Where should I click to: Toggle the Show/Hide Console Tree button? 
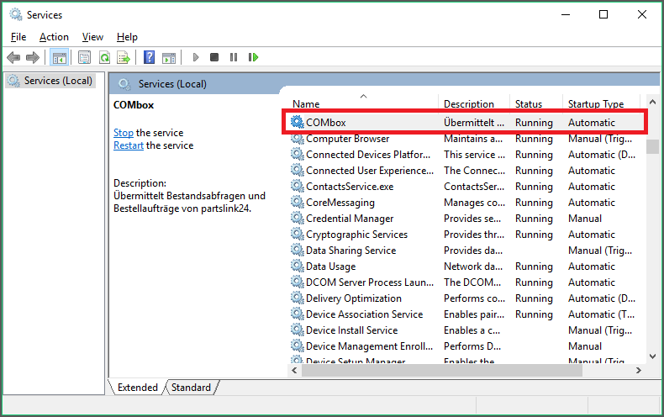coord(59,57)
